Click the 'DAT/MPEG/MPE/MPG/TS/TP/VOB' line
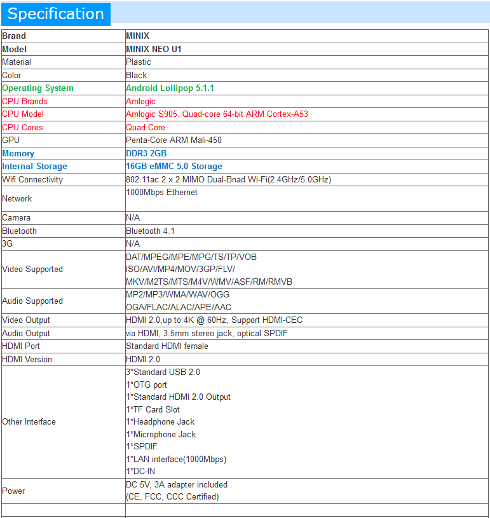This screenshot has width=490, height=518. (x=191, y=257)
